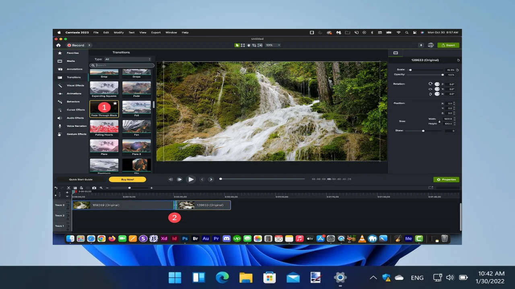
Task: Click the Width value stepper
Action: coord(454,119)
